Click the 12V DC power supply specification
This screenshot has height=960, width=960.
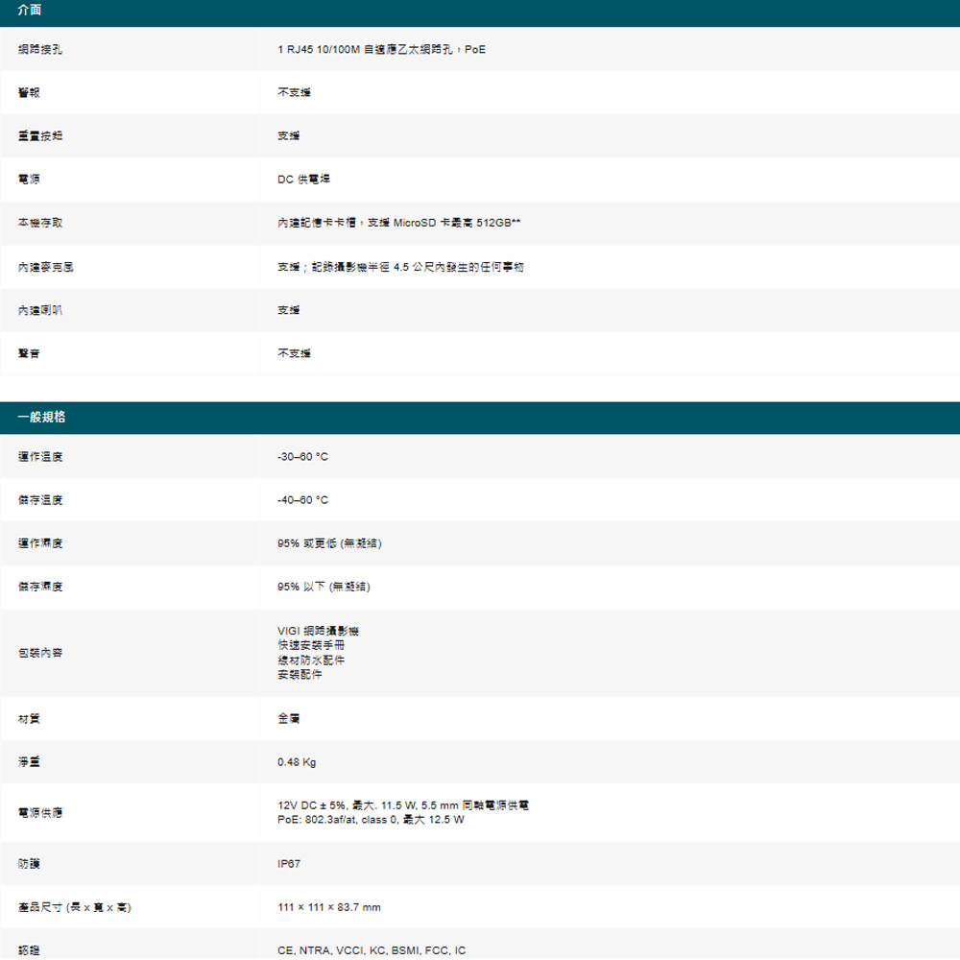[402, 805]
